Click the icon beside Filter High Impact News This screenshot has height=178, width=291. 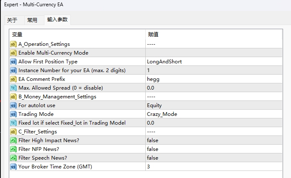[x=13, y=140]
